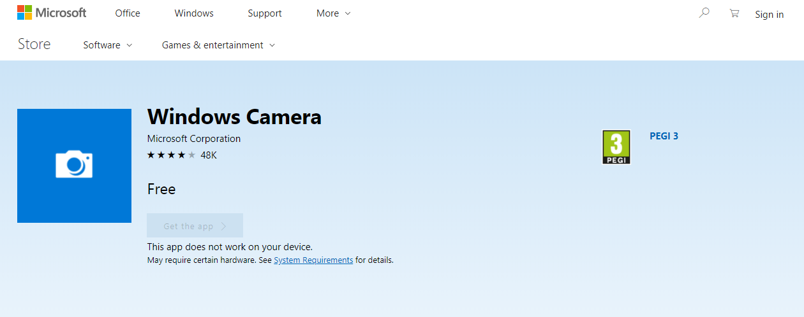Click the Get the app button
Image resolution: width=804 pixels, height=317 pixels.
tap(195, 225)
